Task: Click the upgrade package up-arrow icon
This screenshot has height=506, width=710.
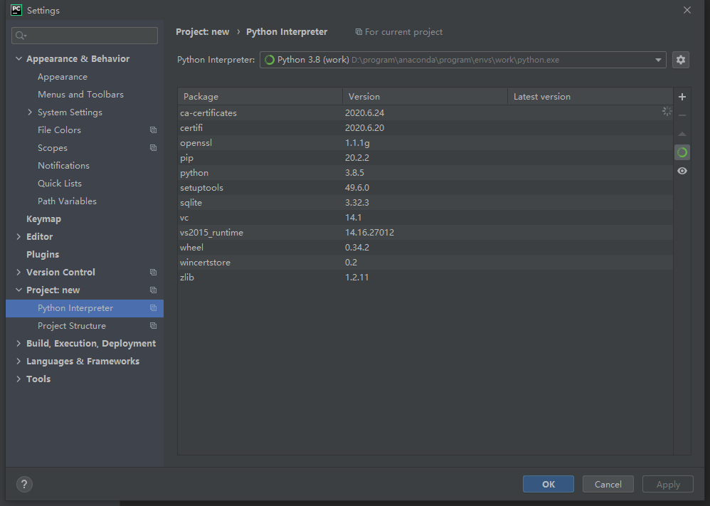Action: pyautogui.click(x=682, y=134)
